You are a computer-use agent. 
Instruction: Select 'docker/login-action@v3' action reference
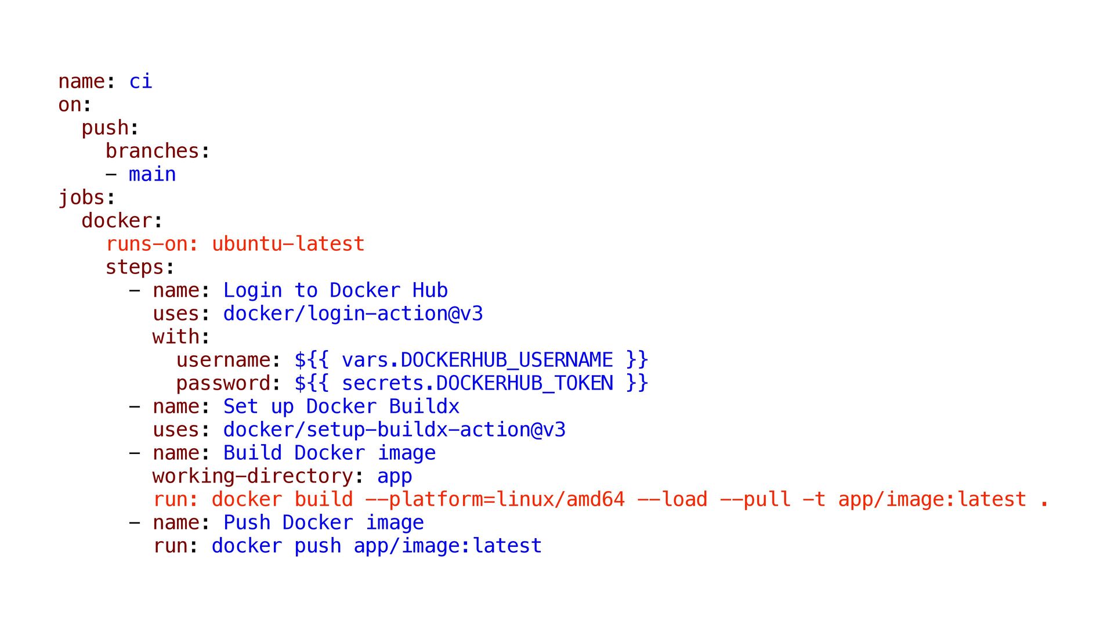353,313
